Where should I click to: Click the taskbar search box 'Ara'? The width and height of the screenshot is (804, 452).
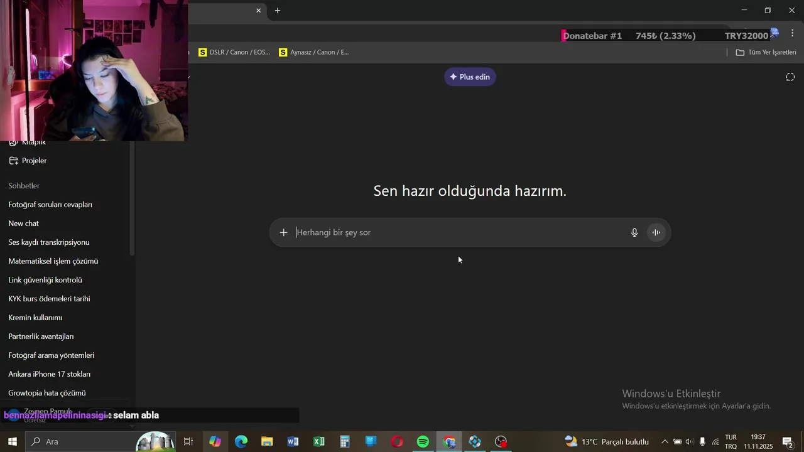tap(100, 441)
